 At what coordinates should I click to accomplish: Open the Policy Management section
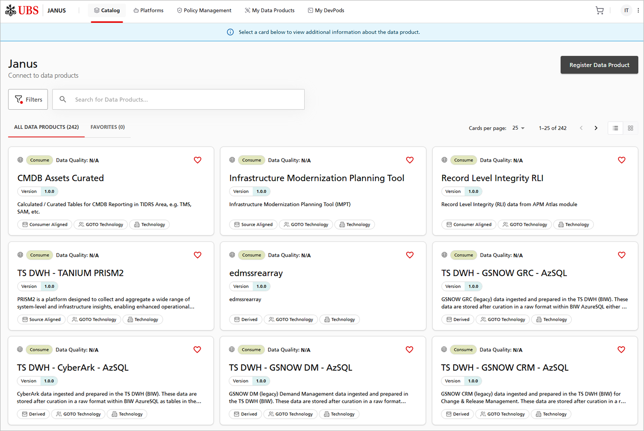(x=204, y=10)
